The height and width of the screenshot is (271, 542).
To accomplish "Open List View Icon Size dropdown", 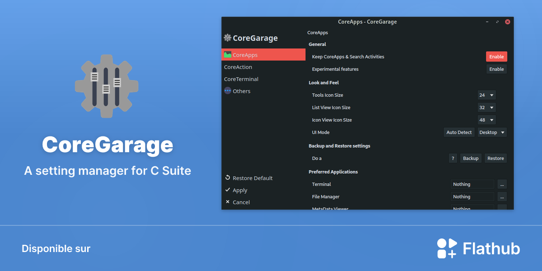I will tap(486, 107).
